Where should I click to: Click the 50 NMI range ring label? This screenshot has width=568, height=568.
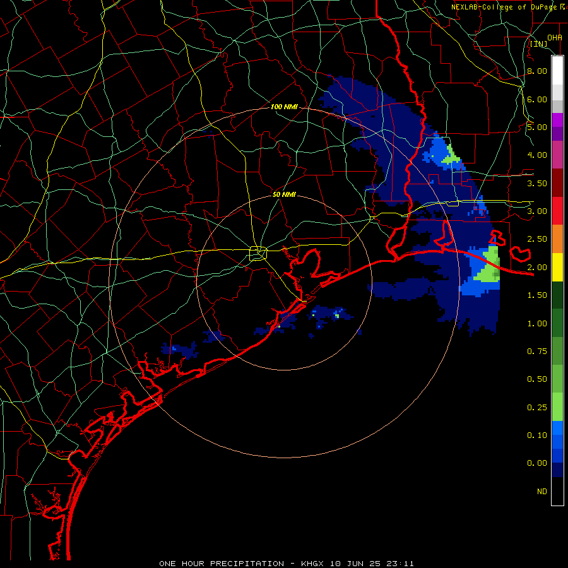tap(284, 194)
